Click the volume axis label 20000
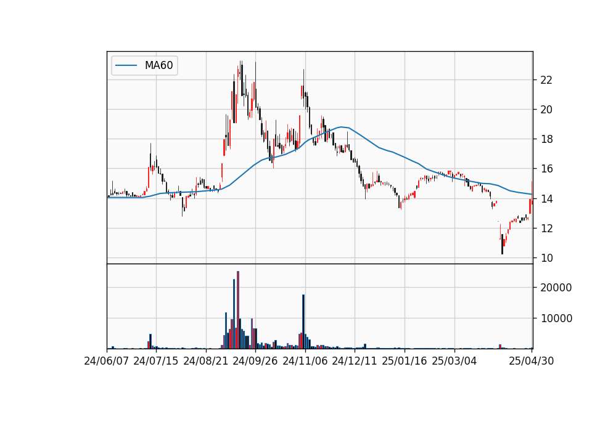The width and height of the screenshot is (592, 425). coord(556,288)
